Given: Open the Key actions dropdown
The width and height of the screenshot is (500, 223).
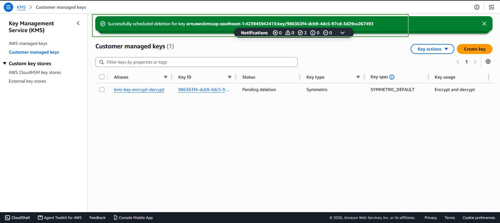Looking at the screenshot, I should tap(432, 49).
